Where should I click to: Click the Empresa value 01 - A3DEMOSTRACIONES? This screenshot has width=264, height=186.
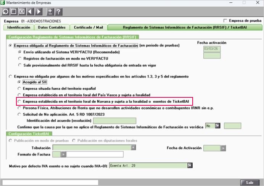click(x=41, y=21)
